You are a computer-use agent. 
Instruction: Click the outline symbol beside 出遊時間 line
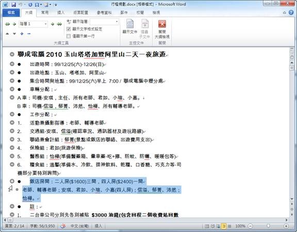[12, 64]
